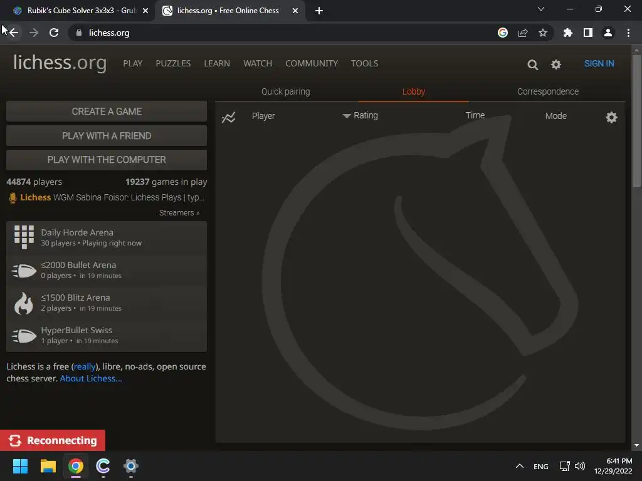Toggle the lobby graph view icon
642x481 pixels.
(228, 117)
